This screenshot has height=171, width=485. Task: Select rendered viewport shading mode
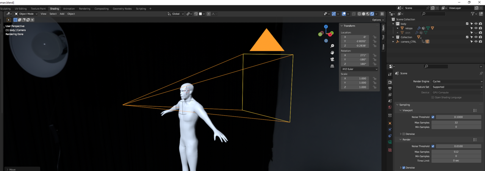point(372,14)
